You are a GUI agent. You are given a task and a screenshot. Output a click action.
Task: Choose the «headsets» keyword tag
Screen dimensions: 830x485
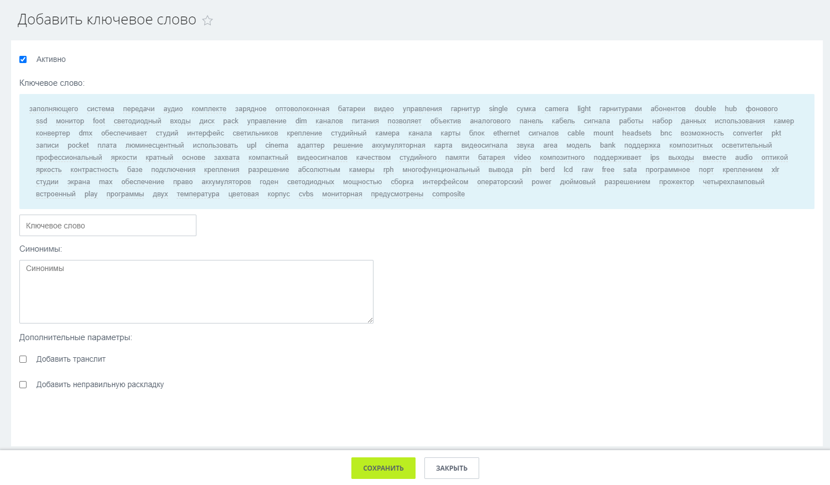point(636,133)
